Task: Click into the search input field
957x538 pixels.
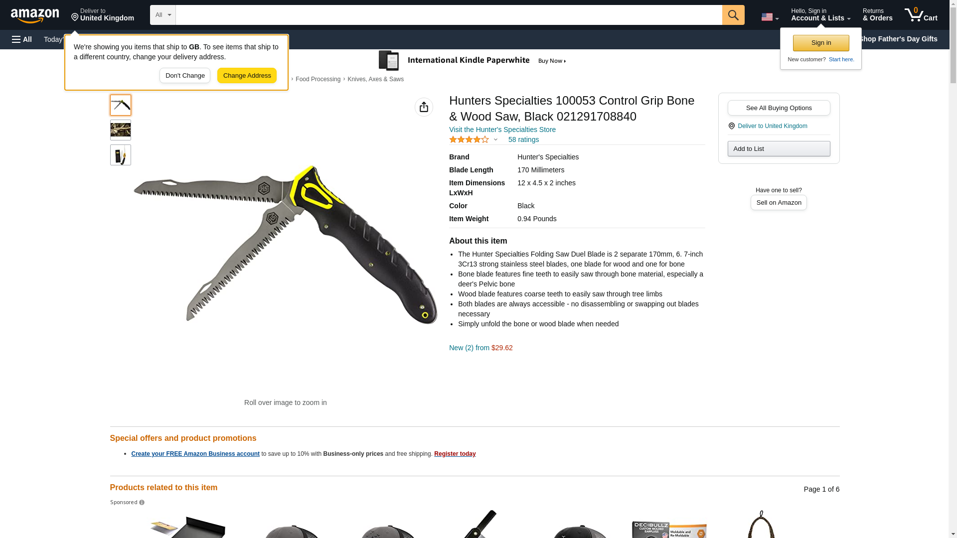Action: [449, 15]
